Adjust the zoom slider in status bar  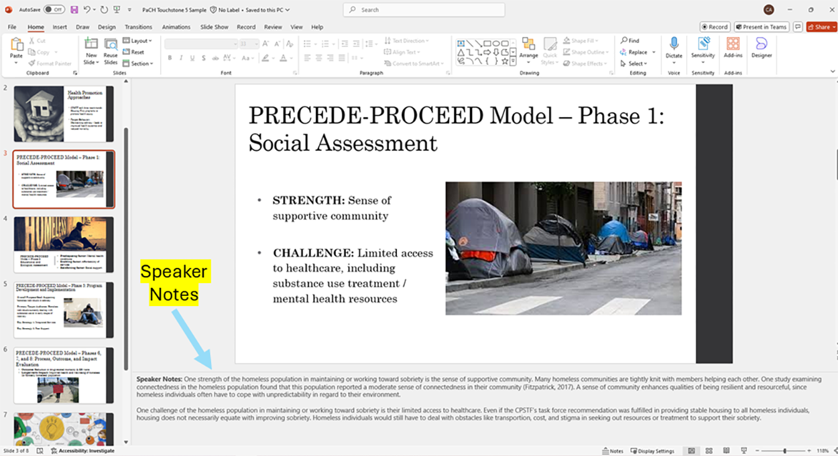click(785, 451)
